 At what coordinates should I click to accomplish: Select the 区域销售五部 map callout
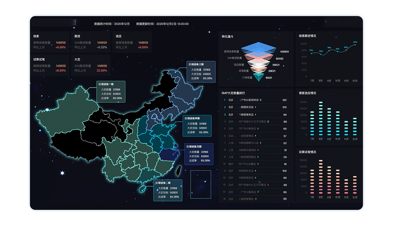click(x=198, y=154)
